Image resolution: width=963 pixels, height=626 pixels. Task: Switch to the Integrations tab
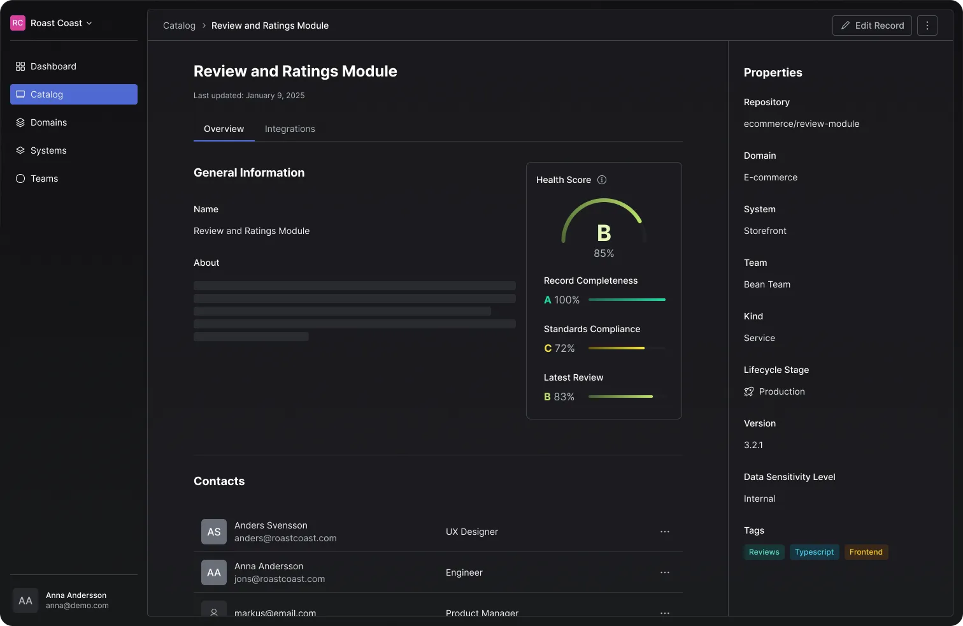click(290, 129)
